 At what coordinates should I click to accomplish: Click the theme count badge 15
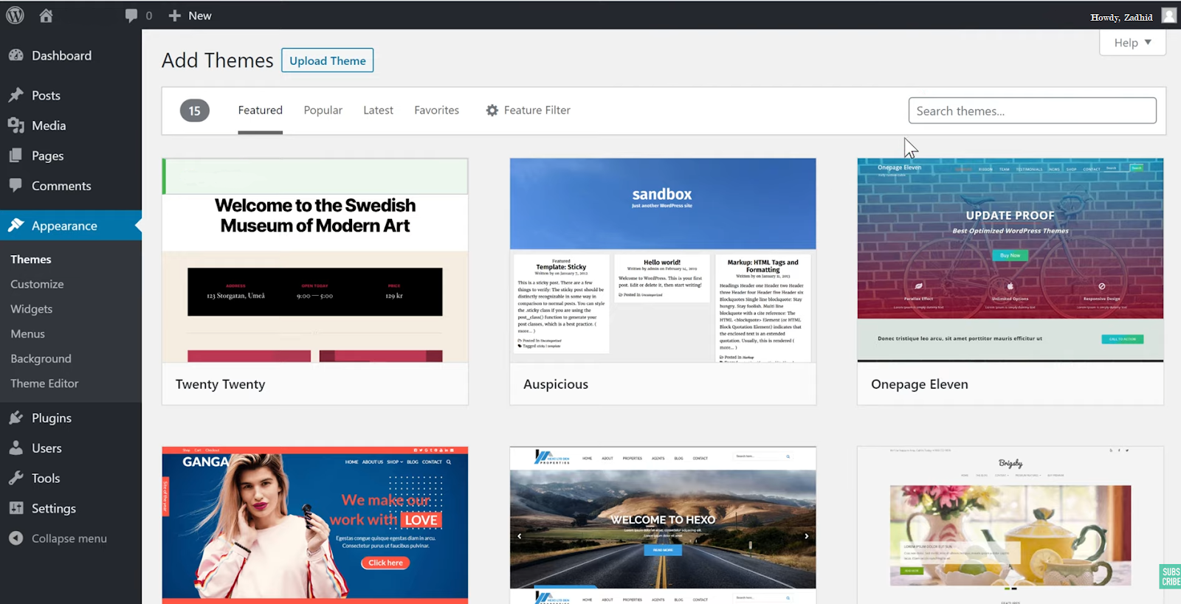195,111
